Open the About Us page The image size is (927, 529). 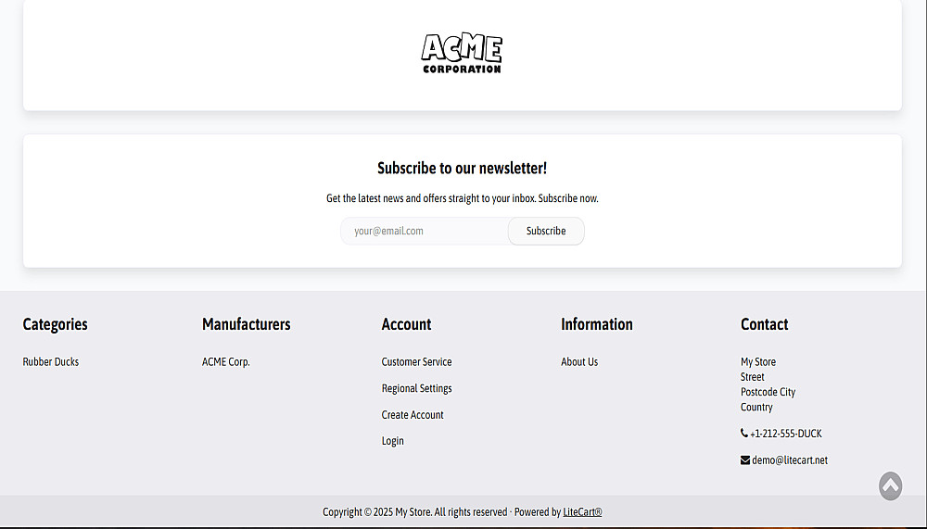579,362
